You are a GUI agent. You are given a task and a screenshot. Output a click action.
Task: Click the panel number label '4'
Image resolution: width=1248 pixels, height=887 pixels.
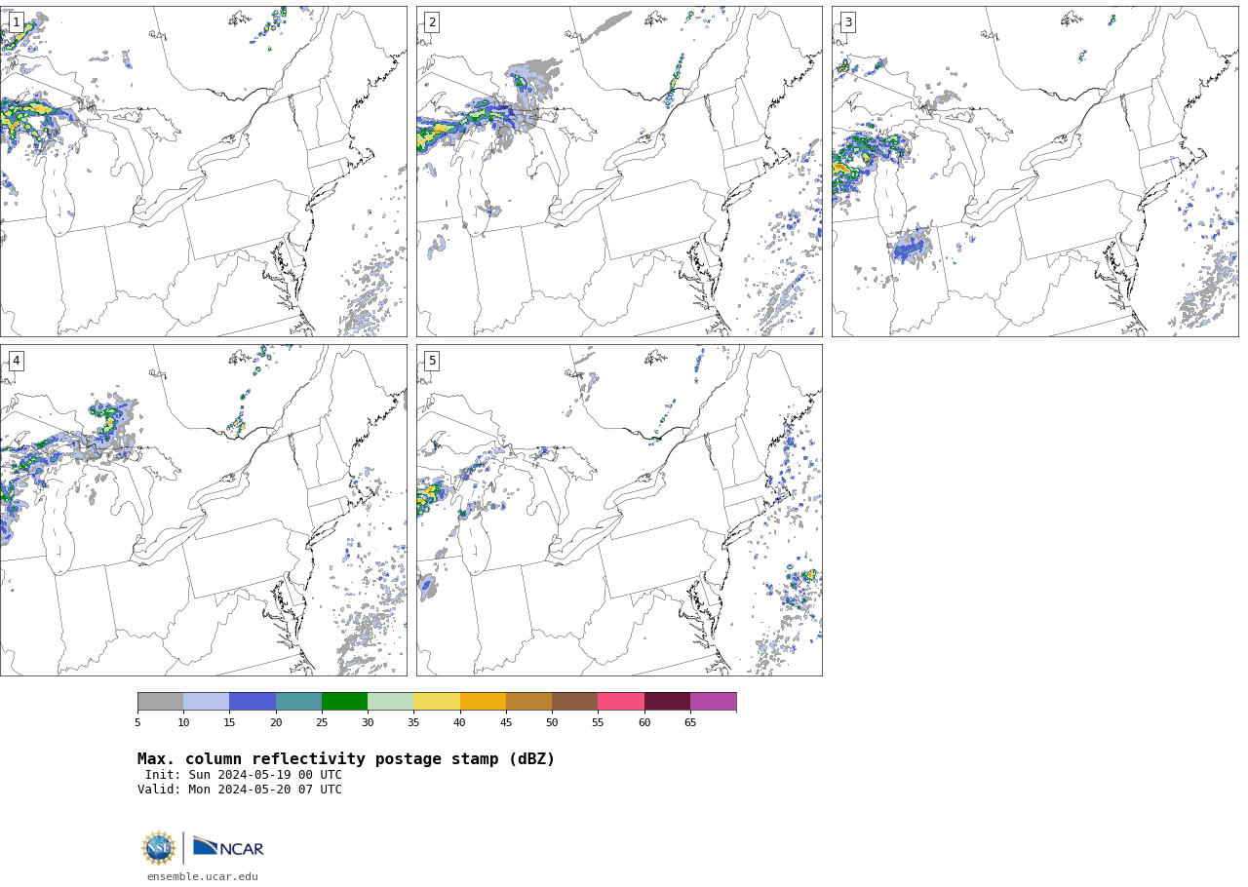click(16, 361)
